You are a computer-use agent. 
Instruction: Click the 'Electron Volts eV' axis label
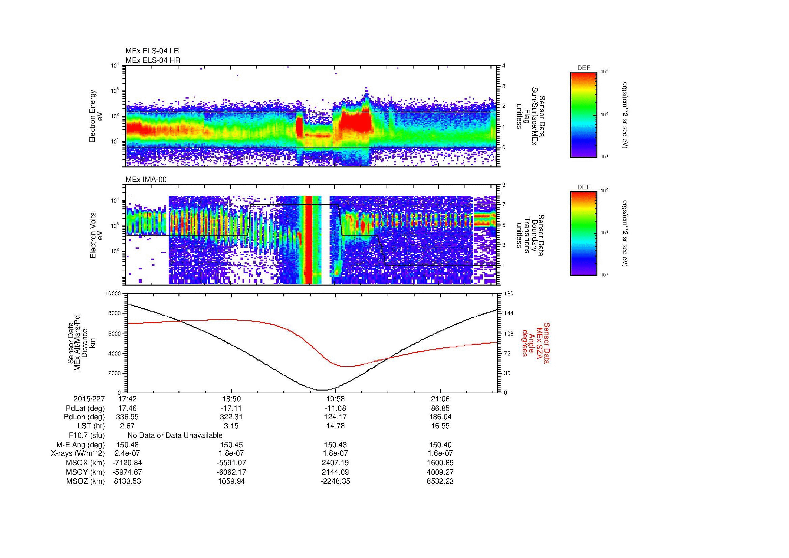point(96,235)
